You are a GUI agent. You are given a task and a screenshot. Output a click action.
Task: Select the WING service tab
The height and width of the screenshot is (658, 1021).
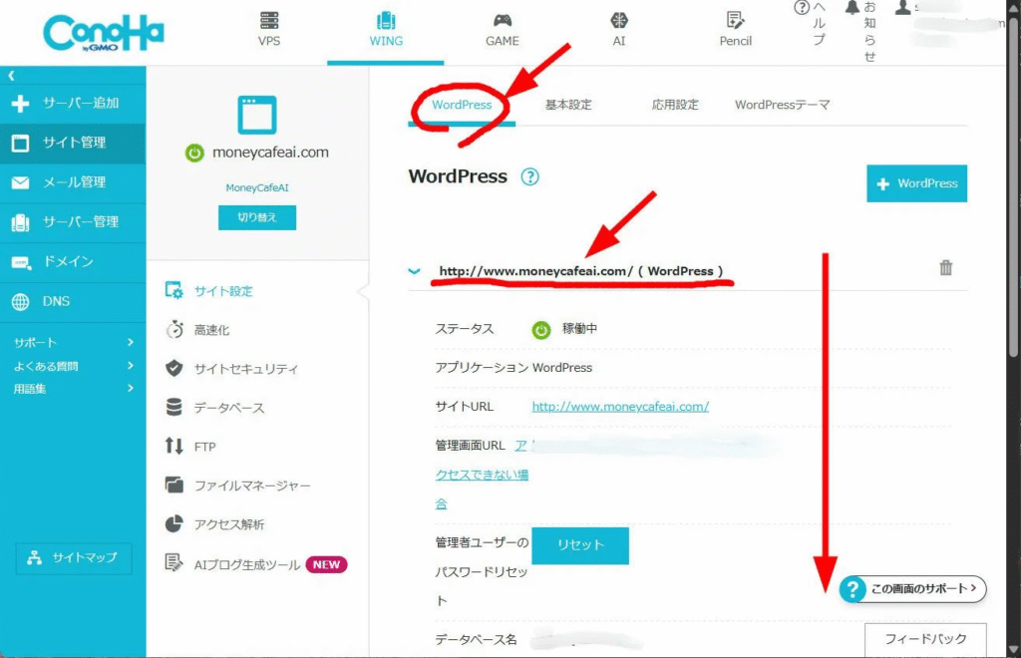[x=386, y=30]
